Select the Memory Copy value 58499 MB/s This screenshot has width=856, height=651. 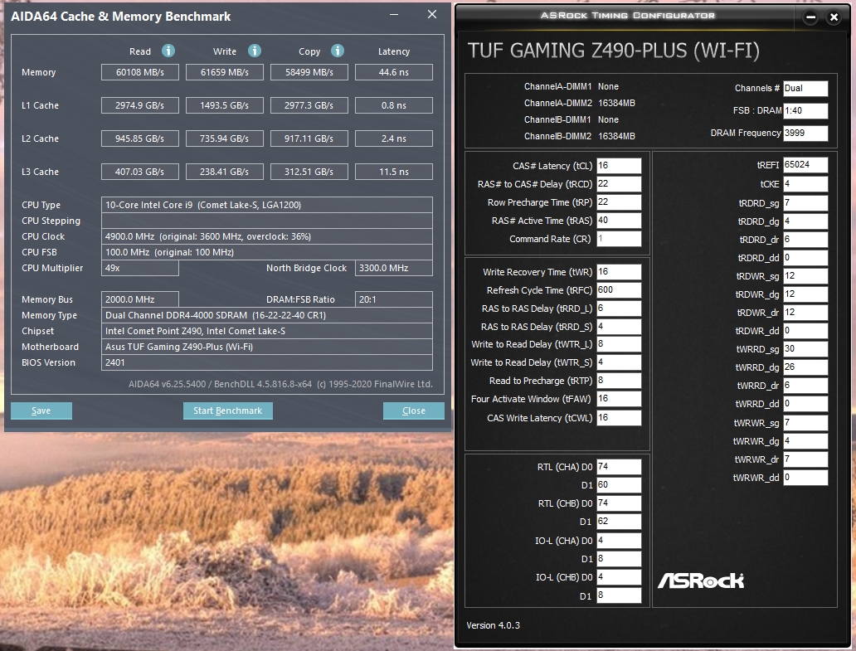pyautogui.click(x=309, y=72)
